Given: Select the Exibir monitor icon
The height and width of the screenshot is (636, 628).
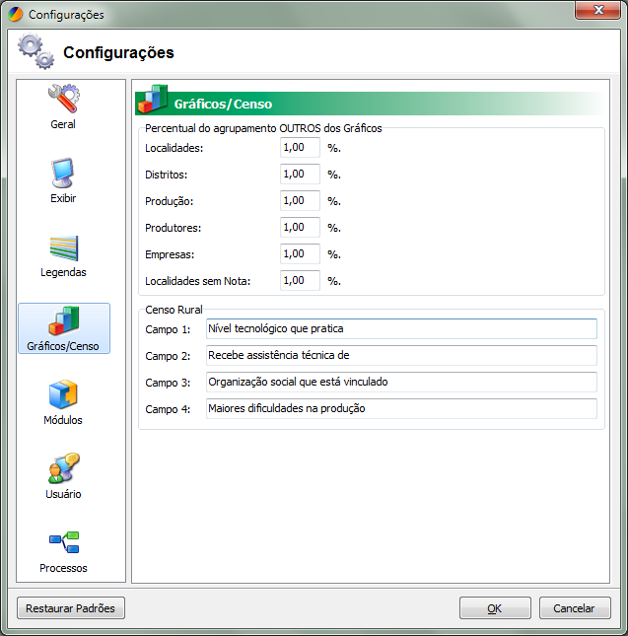Looking at the screenshot, I should pos(63,174).
